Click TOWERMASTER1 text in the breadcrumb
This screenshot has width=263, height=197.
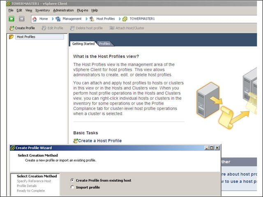click(142, 19)
